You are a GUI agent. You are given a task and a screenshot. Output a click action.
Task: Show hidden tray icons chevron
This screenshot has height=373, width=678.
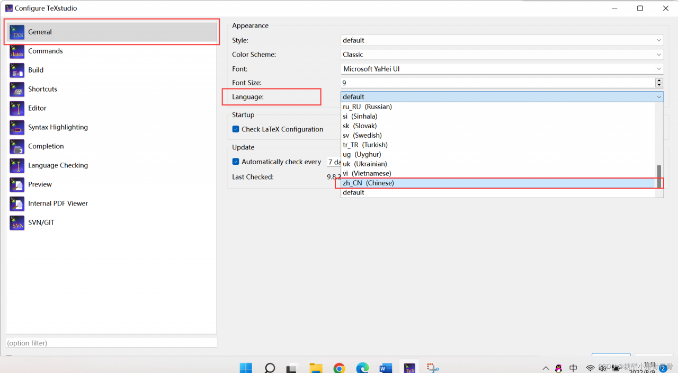(x=546, y=368)
